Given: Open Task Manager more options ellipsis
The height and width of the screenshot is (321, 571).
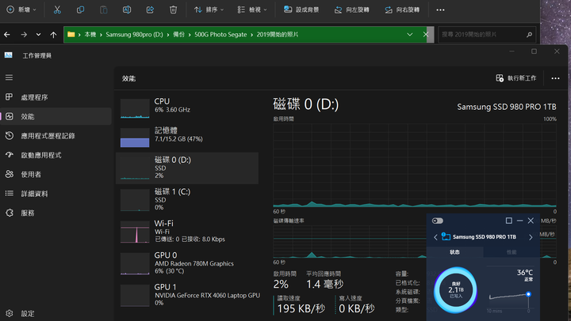Looking at the screenshot, I should coord(555,78).
